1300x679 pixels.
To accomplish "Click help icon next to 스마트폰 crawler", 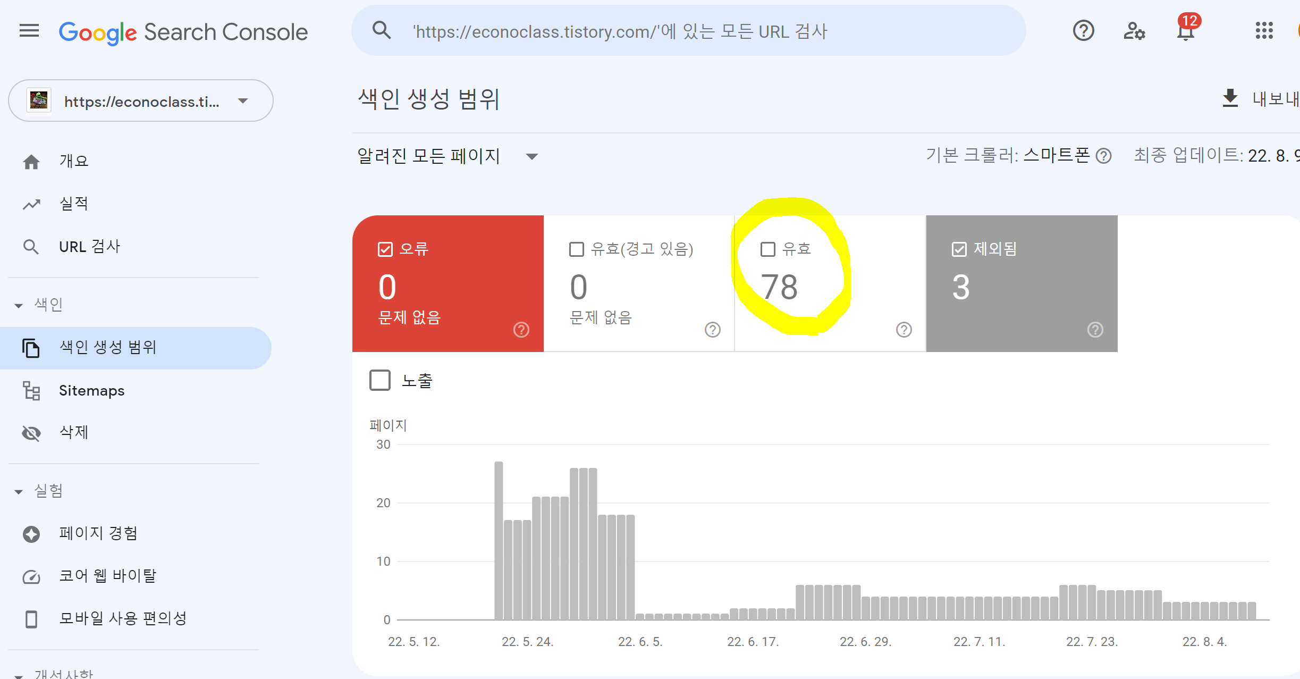I will [x=1104, y=156].
